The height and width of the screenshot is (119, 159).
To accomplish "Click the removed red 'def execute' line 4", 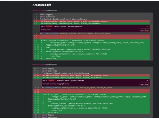I will 92,21.
